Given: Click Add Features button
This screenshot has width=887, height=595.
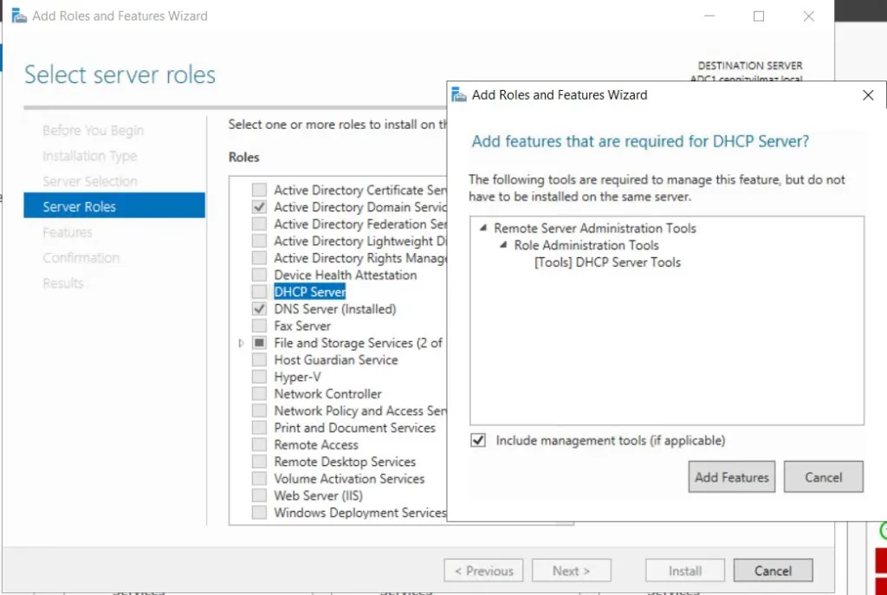Looking at the screenshot, I should click(731, 477).
